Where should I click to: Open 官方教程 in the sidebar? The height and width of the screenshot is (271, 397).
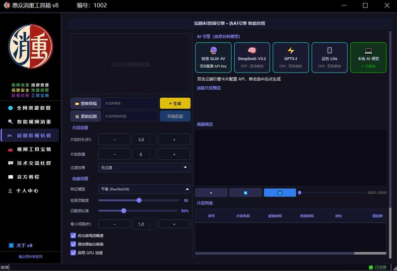click(30, 177)
